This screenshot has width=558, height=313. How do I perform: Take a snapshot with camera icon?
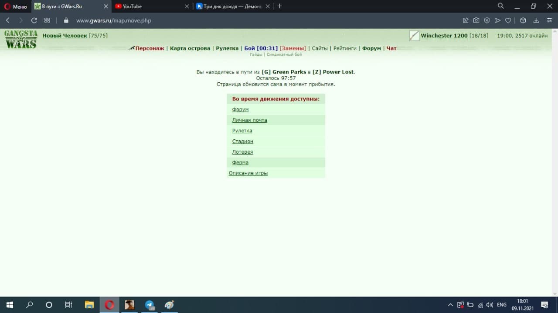(x=476, y=20)
